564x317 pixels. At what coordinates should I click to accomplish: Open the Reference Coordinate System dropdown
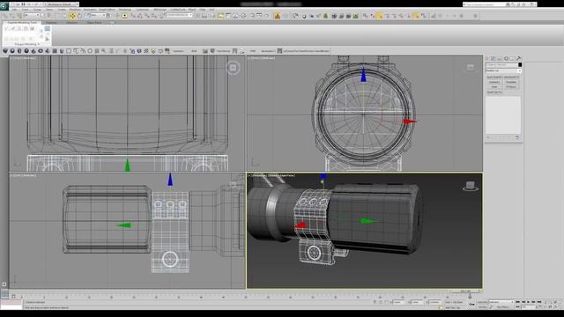98,16
